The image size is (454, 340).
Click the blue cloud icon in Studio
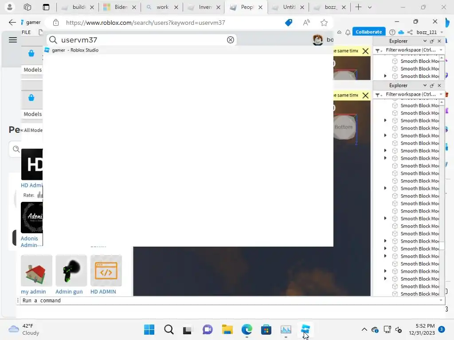tap(401, 32)
